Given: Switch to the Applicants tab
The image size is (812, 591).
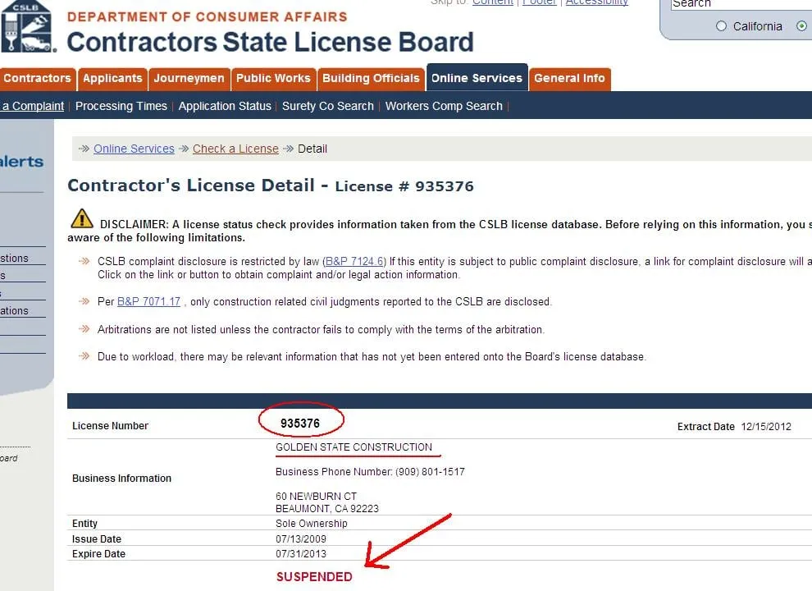Looking at the screenshot, I should pos(112,79).
